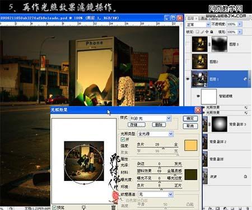Click the lock all padlock icon
Image resolution: width=252 pixels, height=210 pixels.
coord(212,32)
